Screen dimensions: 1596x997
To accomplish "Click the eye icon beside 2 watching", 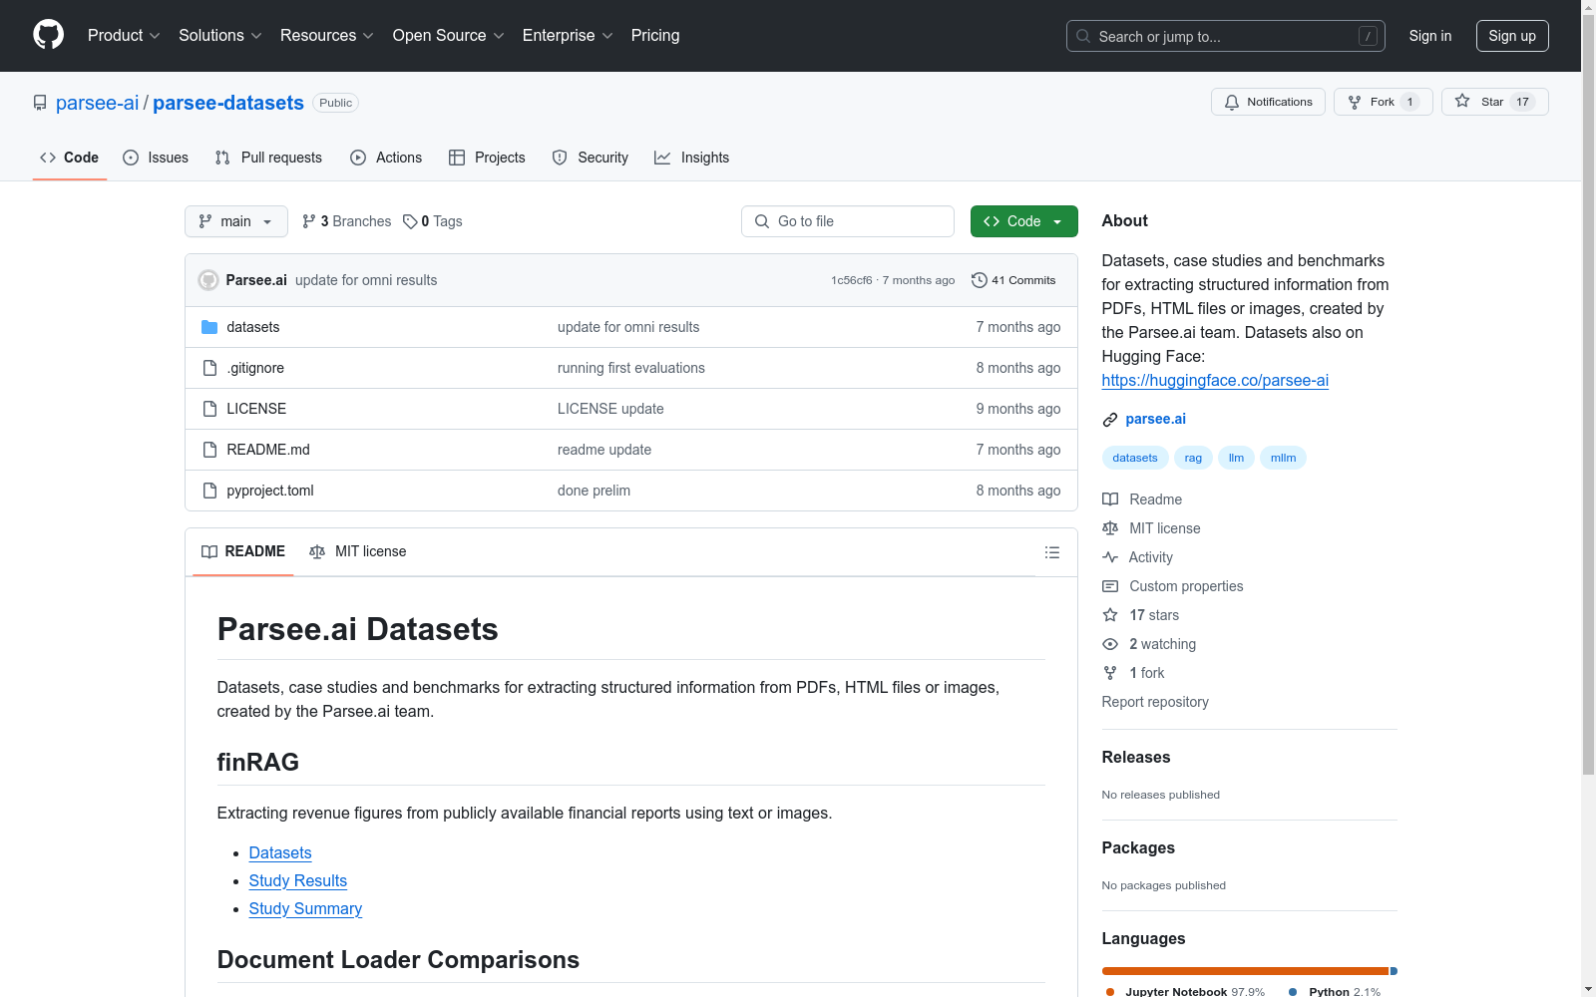I will click(1110, 644).
